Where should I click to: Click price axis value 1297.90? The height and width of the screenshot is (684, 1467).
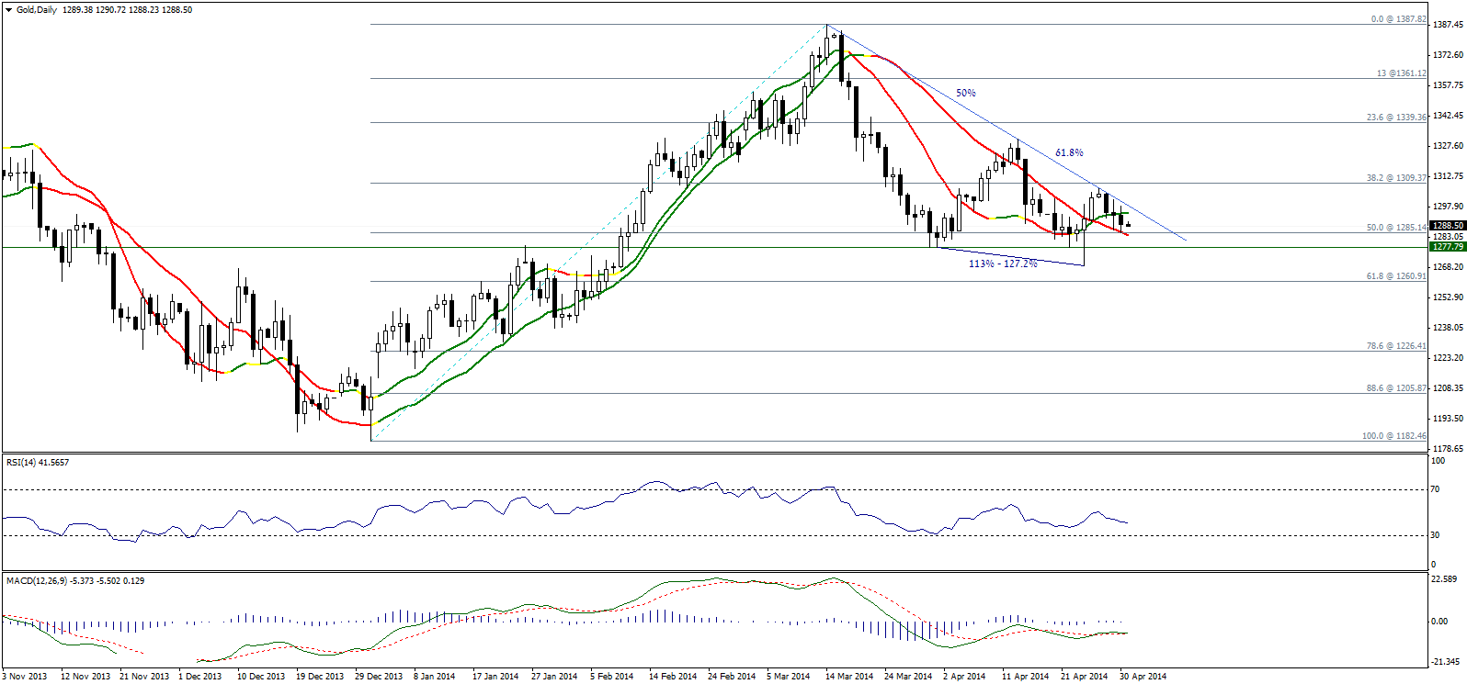click(x=1449, y=207)
